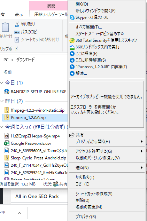Collapse the 今日 (1) group
Image resolution: width=147 pixels, height=221 pixels.
(x=2, y=82)
